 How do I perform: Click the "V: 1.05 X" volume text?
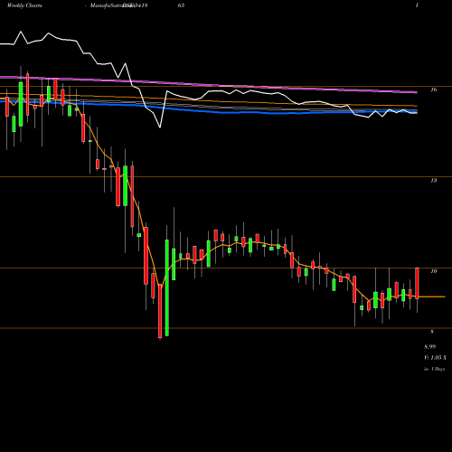435,357
